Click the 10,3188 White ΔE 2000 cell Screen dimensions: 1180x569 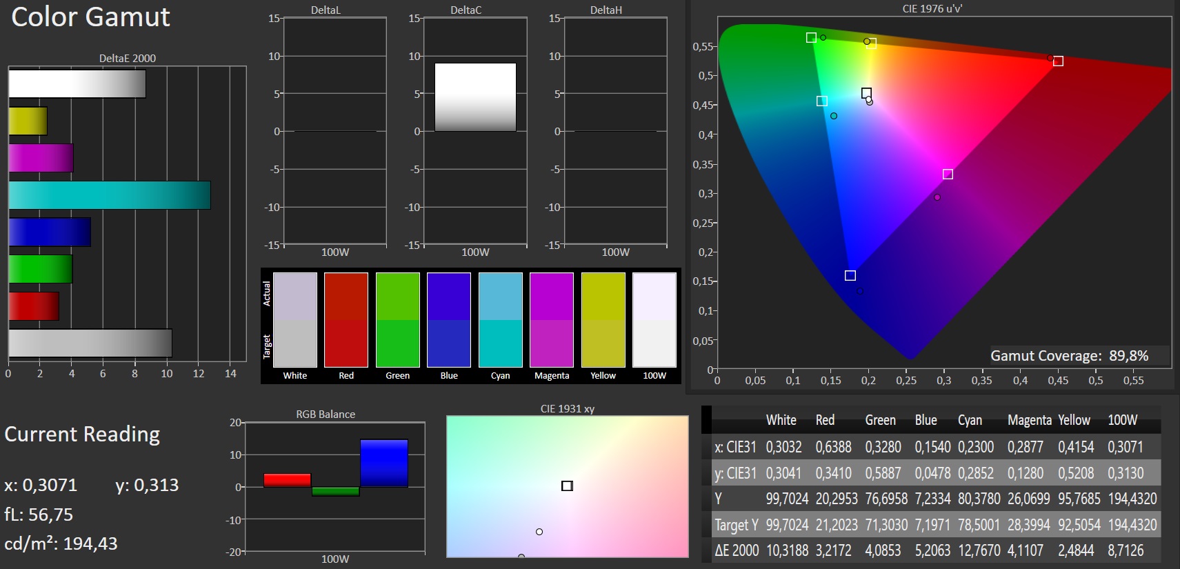(787, 550)
